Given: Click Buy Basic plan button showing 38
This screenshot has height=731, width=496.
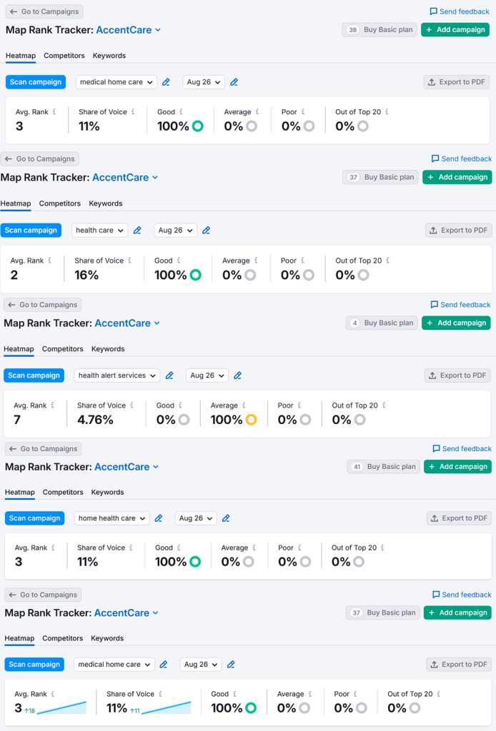Looking at the screenshot, I should click(379, 30).
